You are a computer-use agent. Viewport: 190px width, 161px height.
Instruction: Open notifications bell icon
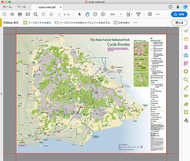click(178, 7)
